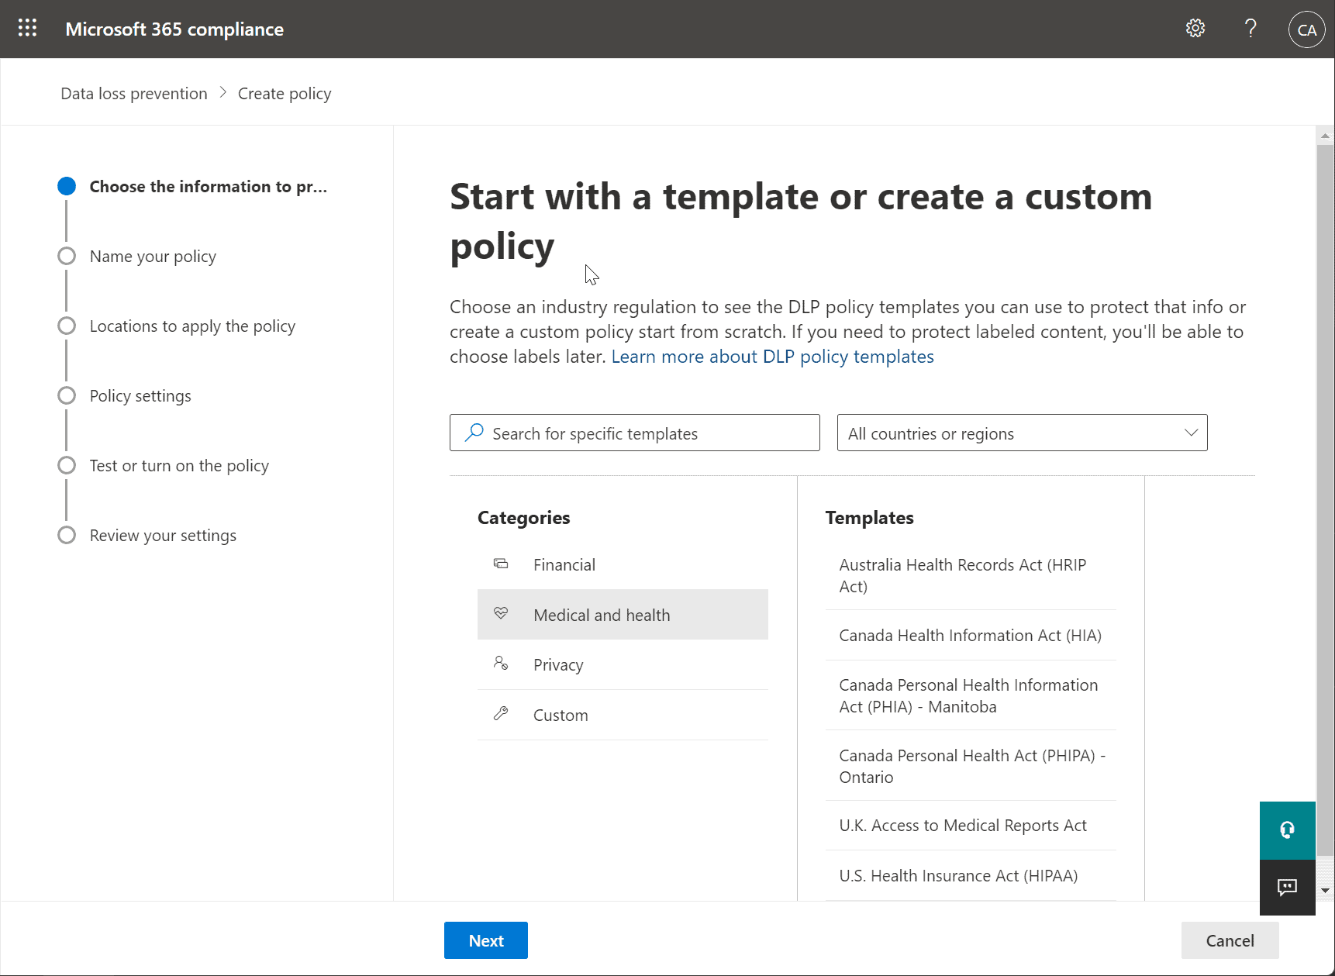Open the feedback chat icon

tap(1287, 888)
